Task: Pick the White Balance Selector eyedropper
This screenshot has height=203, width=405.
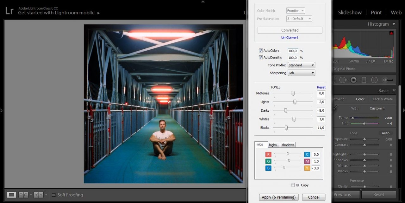Action: pyautogui.click(x=335, y=108)
